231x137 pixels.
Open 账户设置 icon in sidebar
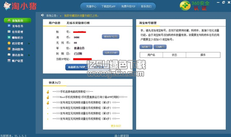point(9,60)
